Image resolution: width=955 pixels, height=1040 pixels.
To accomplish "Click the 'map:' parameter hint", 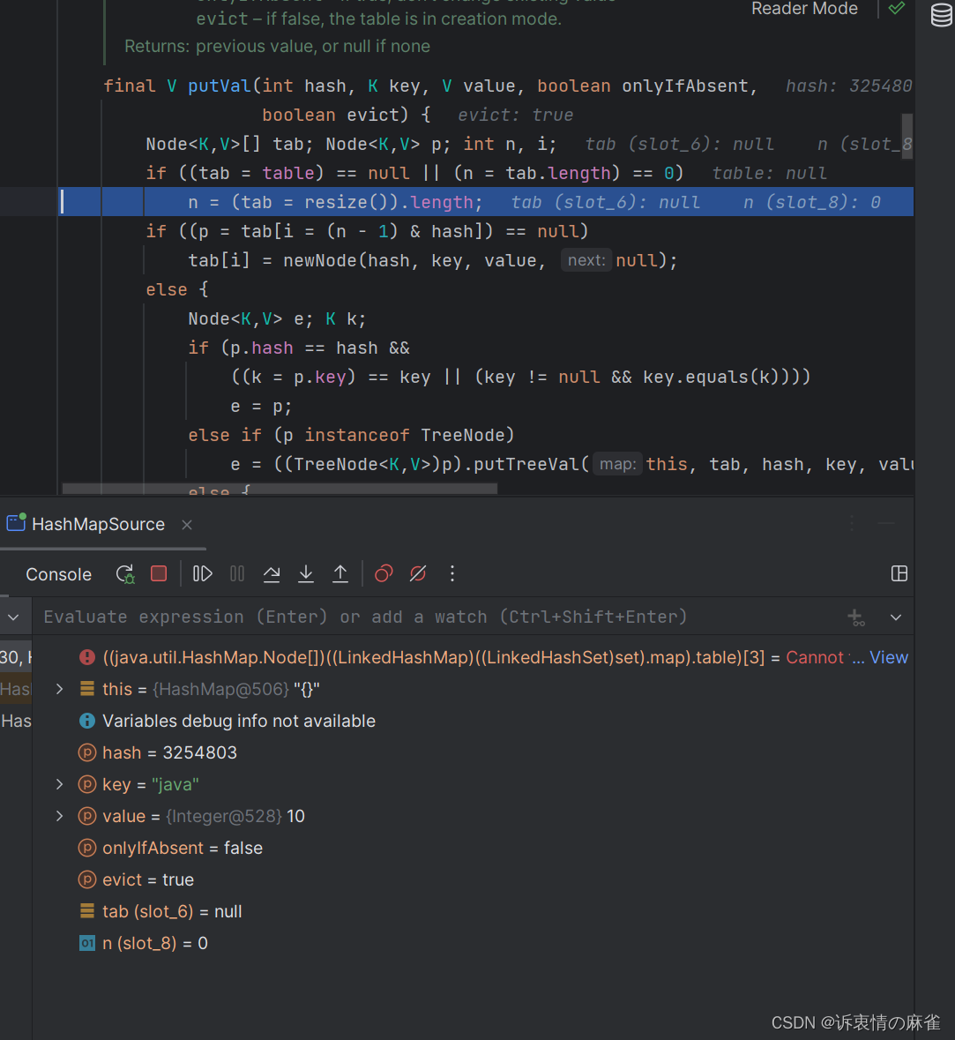I will [x=617, y=464].
